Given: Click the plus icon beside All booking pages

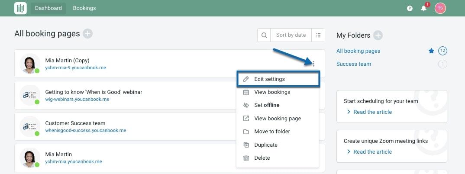Looking at the screenshot, I should (x=88, y=34).
